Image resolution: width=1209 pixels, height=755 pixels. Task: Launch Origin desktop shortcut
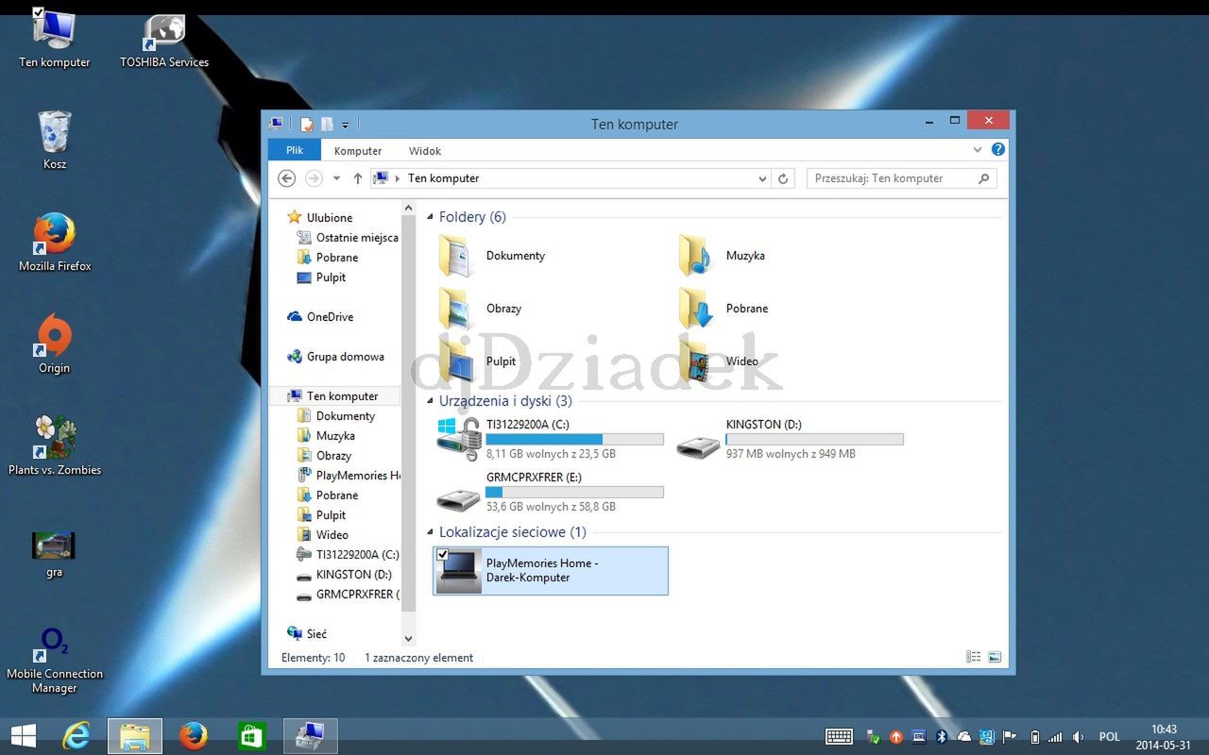click(x=54, y=344)
